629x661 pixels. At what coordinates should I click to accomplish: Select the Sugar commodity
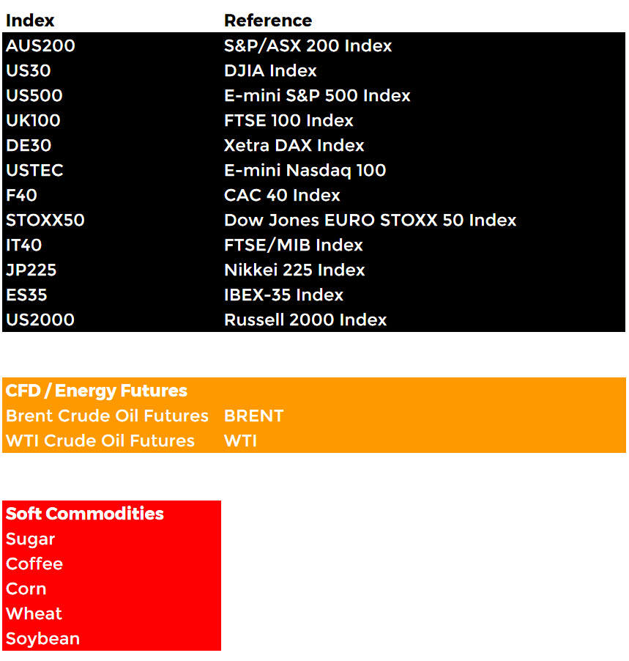tap(30, 539)
